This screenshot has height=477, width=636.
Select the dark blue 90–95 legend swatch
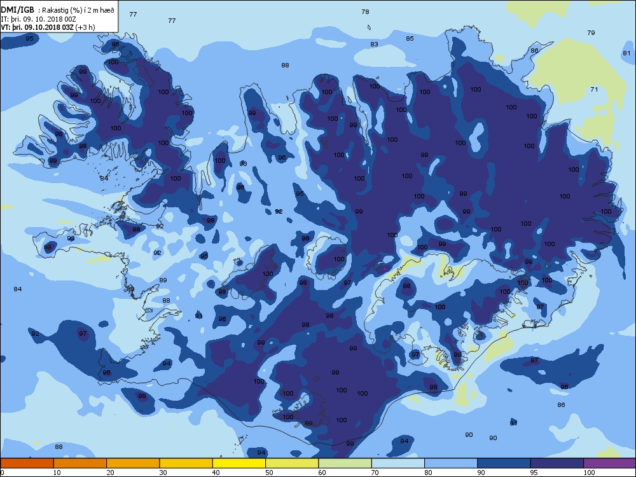point(504,463)
